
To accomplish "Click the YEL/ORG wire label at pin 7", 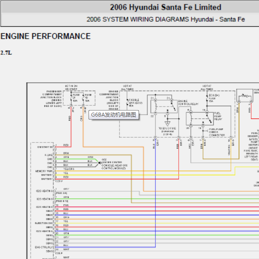I will coord(69,169).
